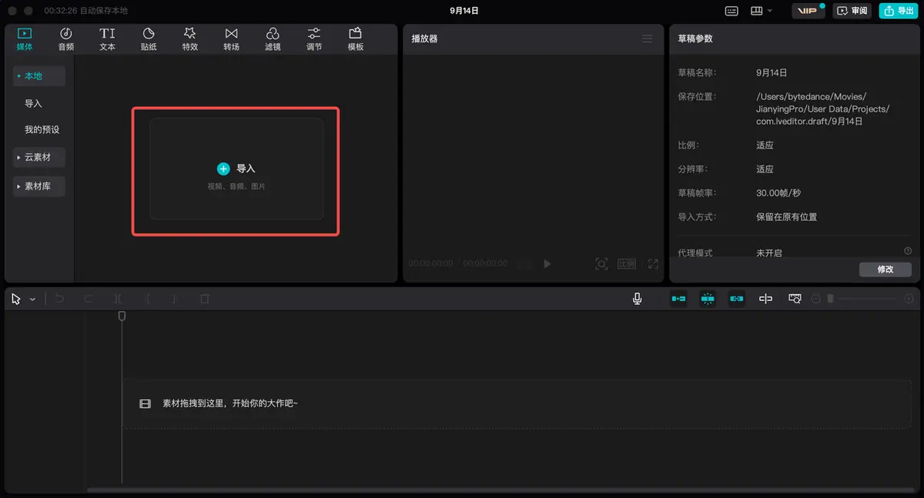Image resolution: width=924 pixels, height=498 pixels.
Task: Open the 滤镜 filters panel
Action: coord(273,39)
